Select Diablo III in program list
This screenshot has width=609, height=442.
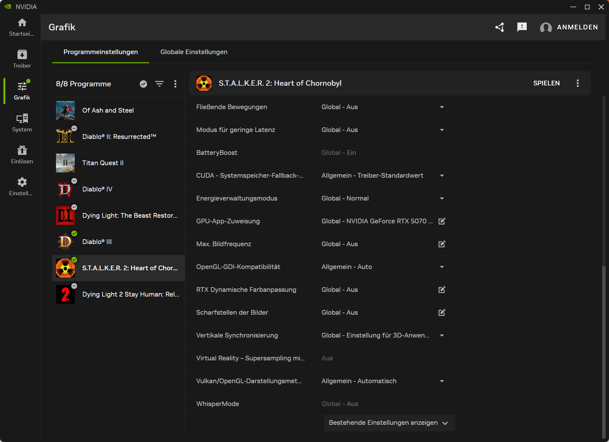pos(119,242)
